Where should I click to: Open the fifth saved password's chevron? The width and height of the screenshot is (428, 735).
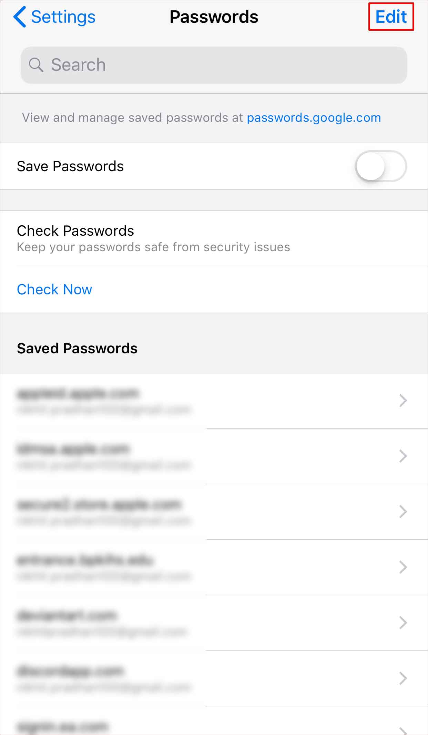pos(403,623)
